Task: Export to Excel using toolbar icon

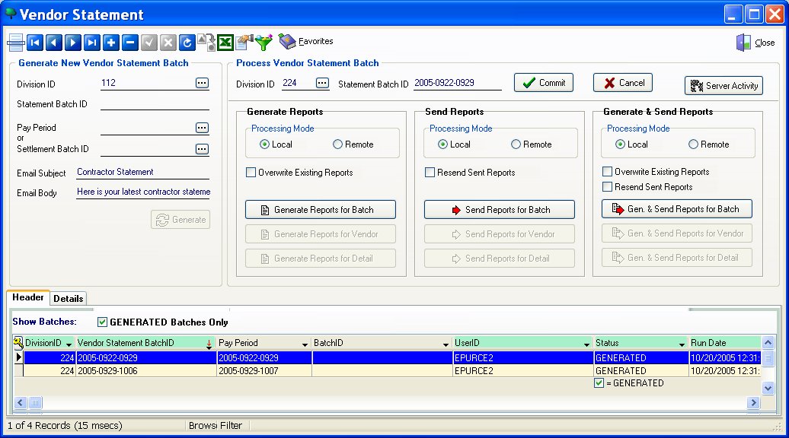Action: 225,43
